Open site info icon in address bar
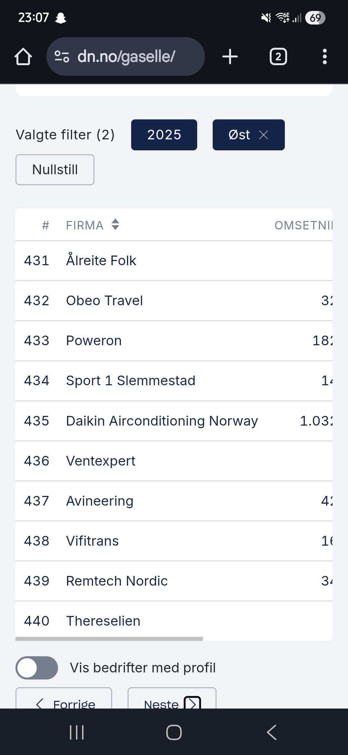The height and width of the screenshot is (755, 348). [62, 57]
